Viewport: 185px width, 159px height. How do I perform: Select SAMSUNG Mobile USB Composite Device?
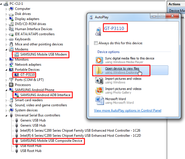51,141
